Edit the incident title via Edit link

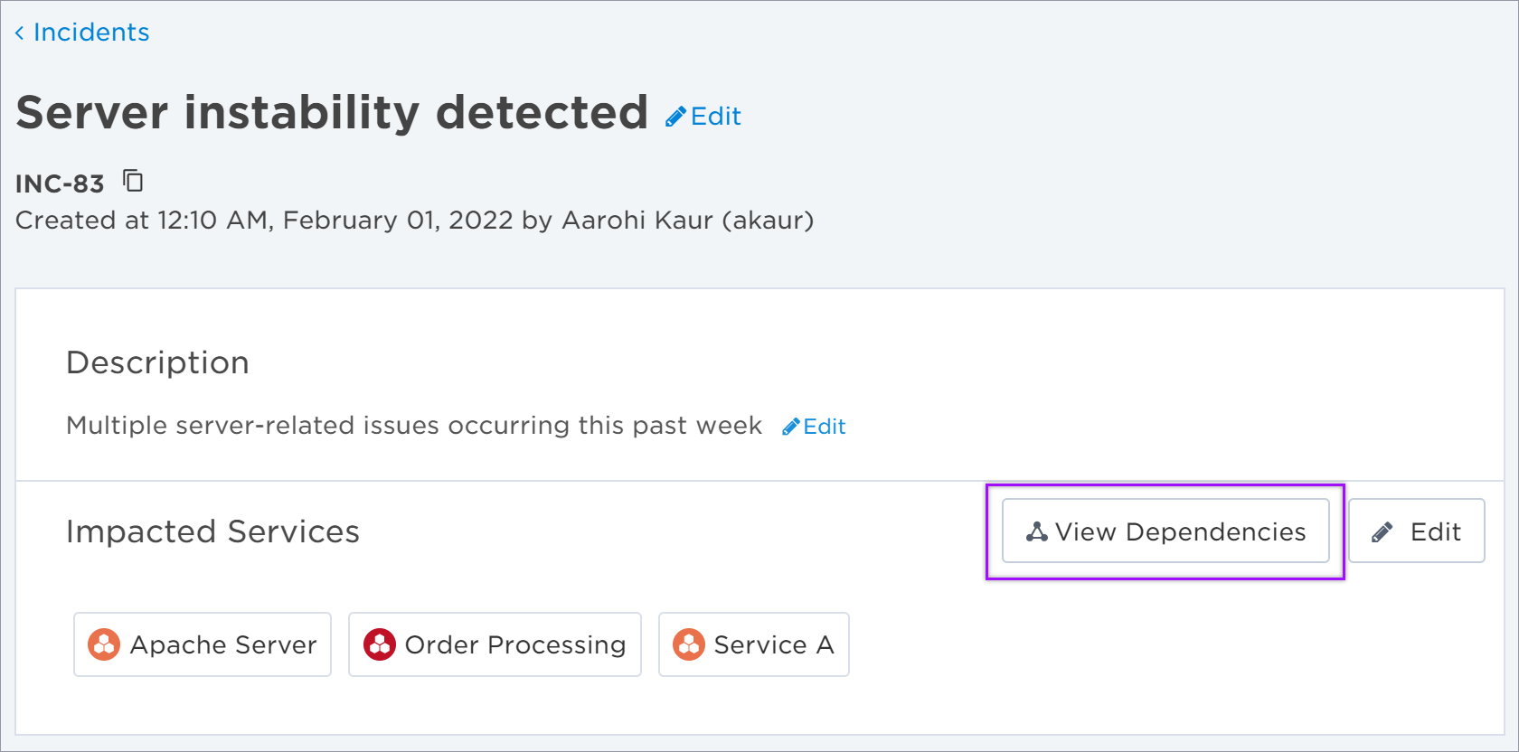[703, 117]
